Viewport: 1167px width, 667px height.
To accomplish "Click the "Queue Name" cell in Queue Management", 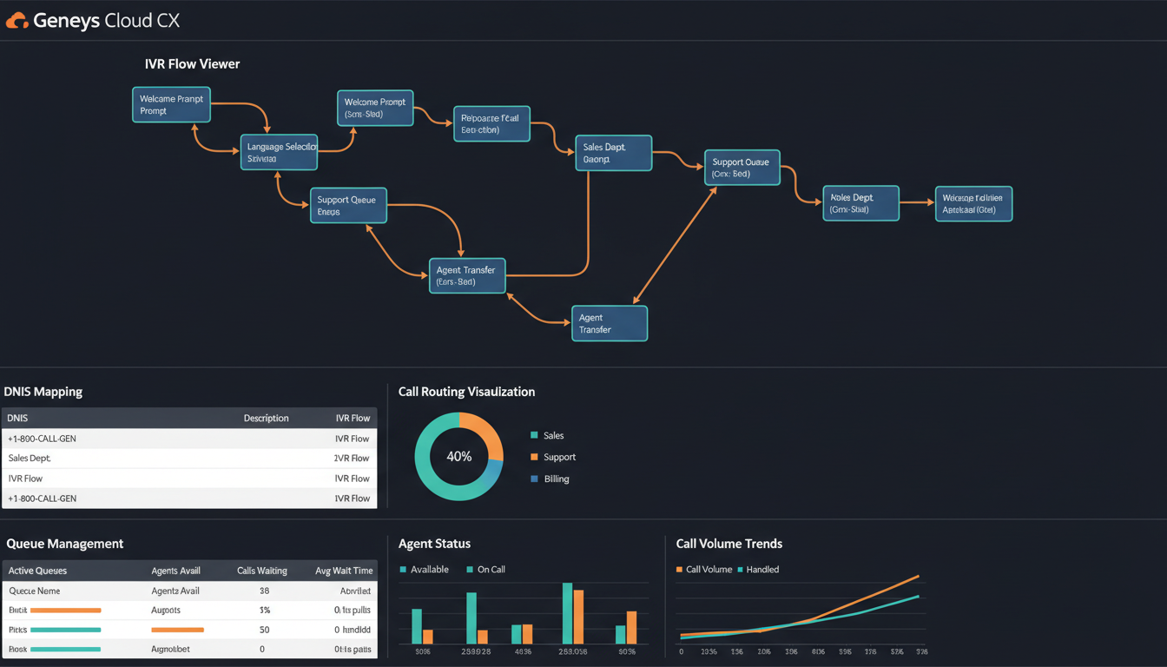I will click(x=35, y=591).
